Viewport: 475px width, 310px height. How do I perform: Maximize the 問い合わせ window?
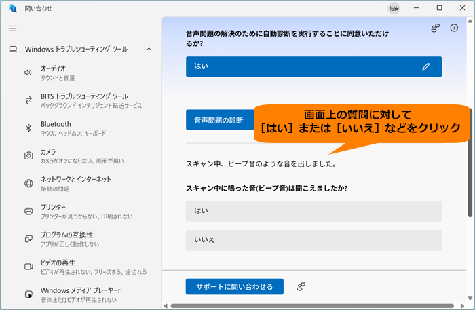pos(439,8)
